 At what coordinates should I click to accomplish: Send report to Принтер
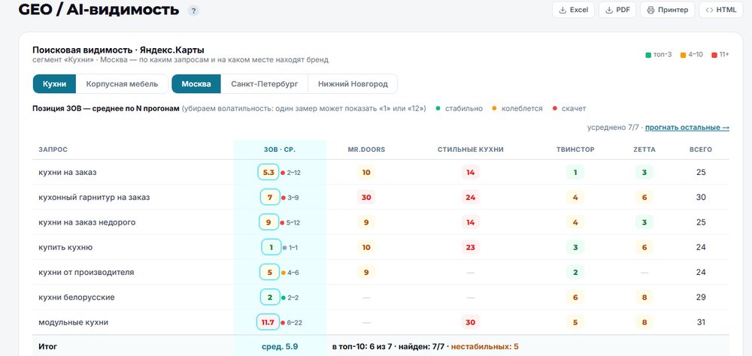(667, 10)
